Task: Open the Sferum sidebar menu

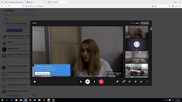Action: pyautogui.click(x=3, y=10)
